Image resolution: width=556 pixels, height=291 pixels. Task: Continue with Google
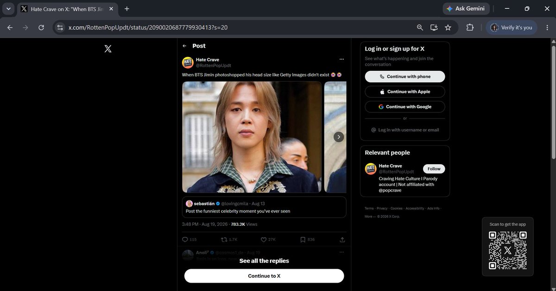pyautogui.click(x=405, y=106)
